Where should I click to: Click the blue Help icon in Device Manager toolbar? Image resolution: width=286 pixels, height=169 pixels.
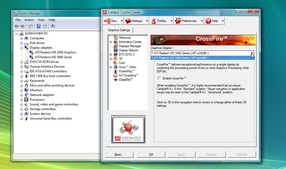38,26
